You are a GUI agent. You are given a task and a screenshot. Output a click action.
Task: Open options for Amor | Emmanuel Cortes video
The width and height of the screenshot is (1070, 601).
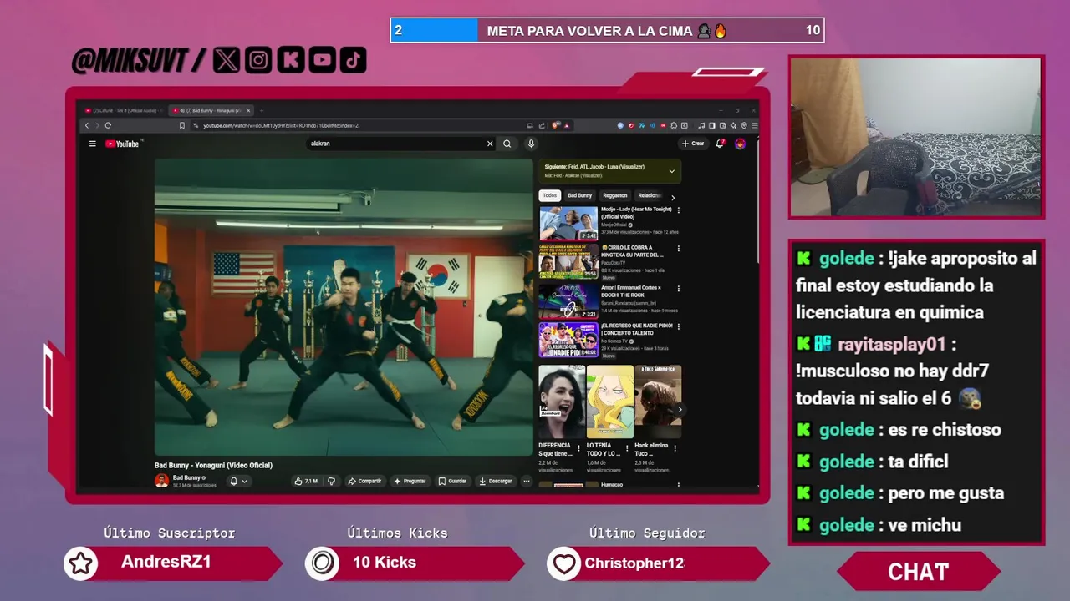point(678,288)
